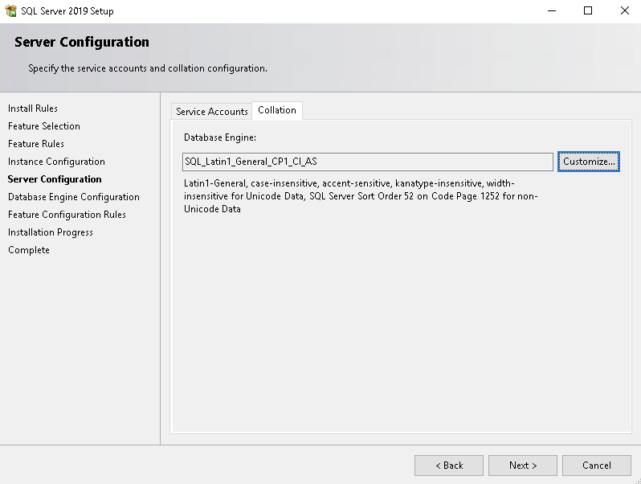Minimize the setup window
Screen dimensions: 641x484
(x=552, y=10)
